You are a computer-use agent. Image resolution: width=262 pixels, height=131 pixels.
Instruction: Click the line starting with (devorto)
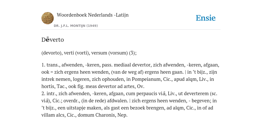click(89, 53)
